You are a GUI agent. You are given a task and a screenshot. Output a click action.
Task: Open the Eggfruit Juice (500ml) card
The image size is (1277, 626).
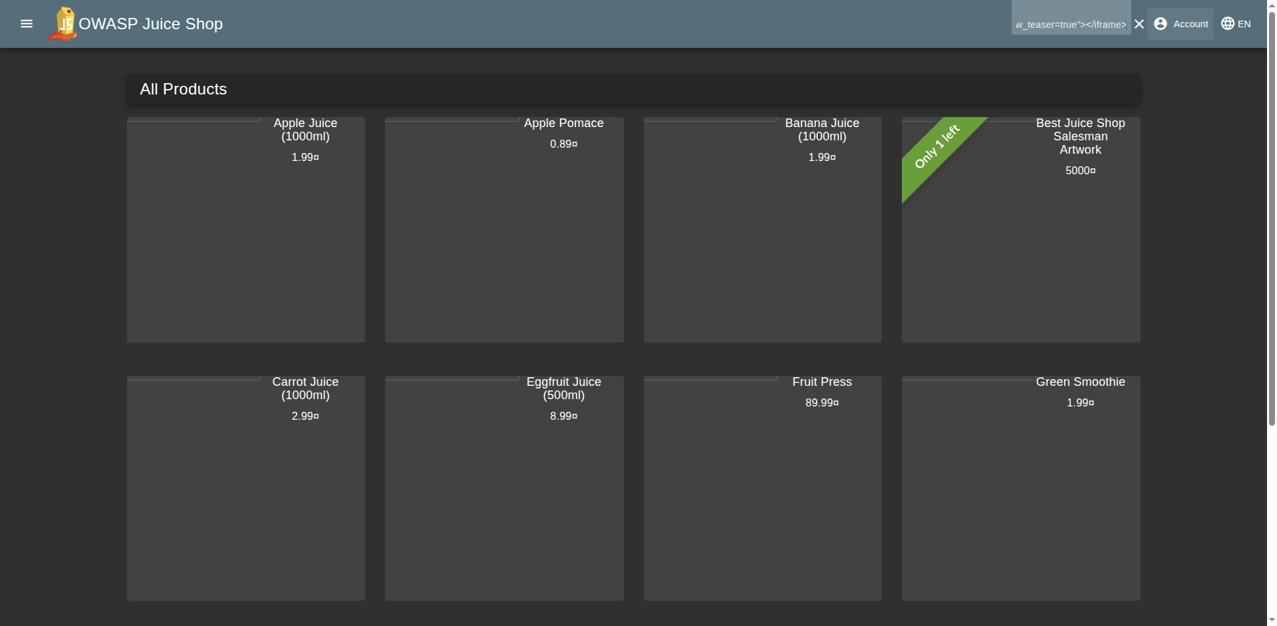click(504, 488)
